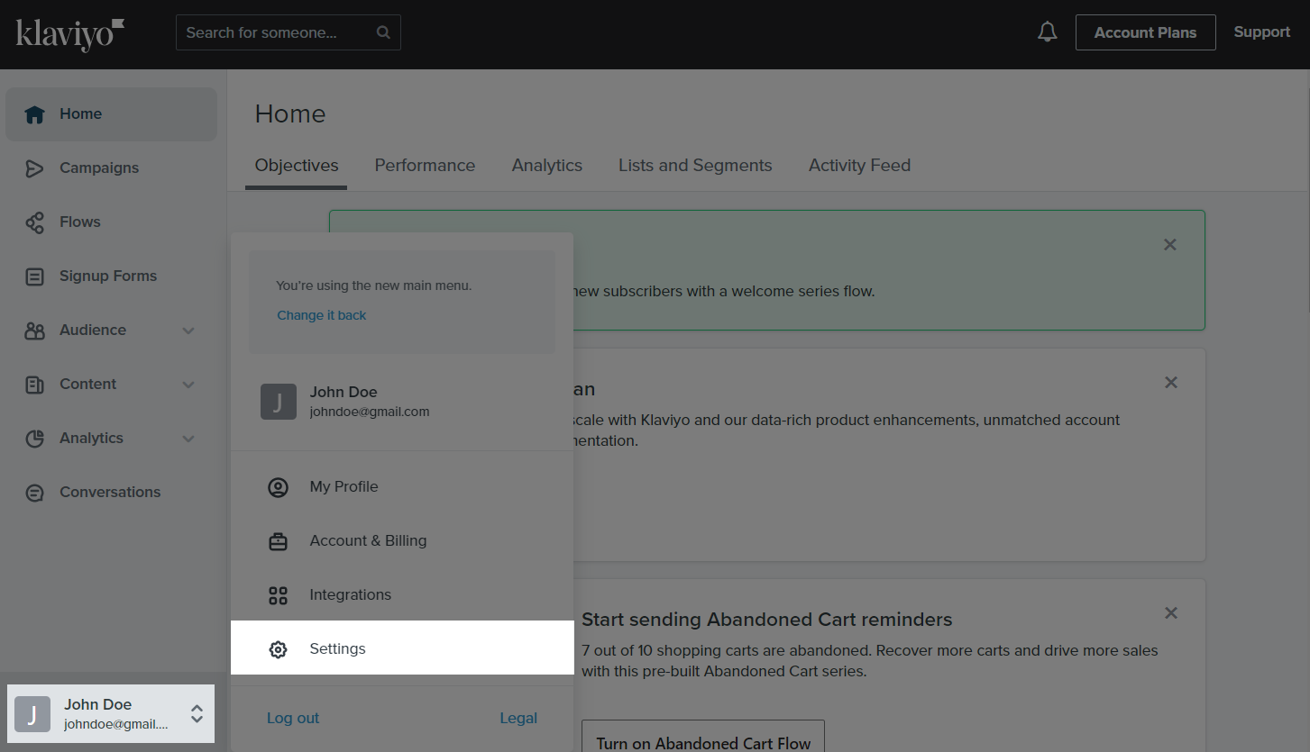Expand the Analytics submenu chevron
The width and height of the screenshot is (1310, 752).
coord(188,439)
